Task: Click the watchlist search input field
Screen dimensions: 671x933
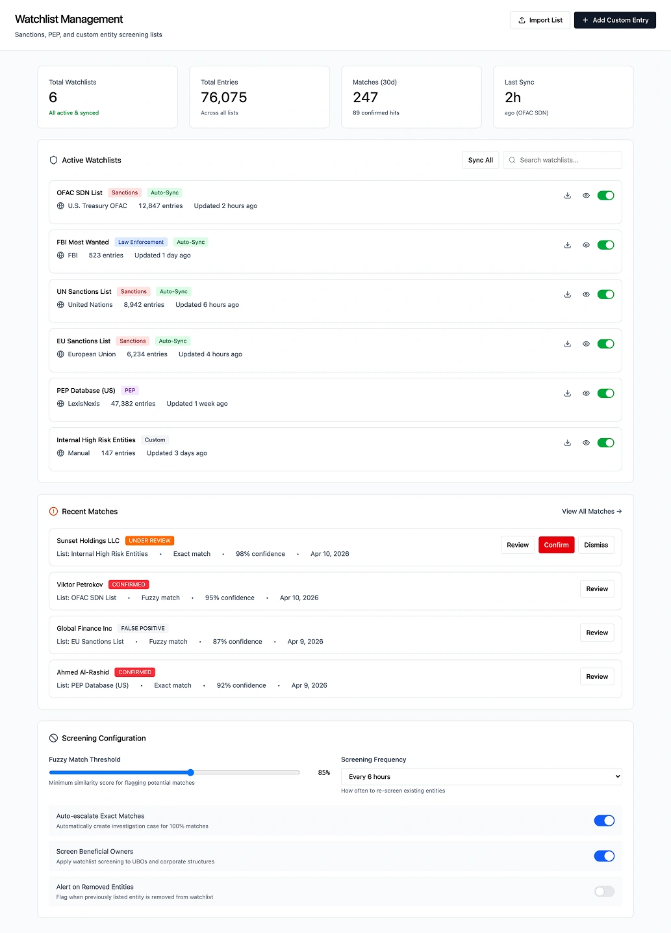Action: pos(562,160)
